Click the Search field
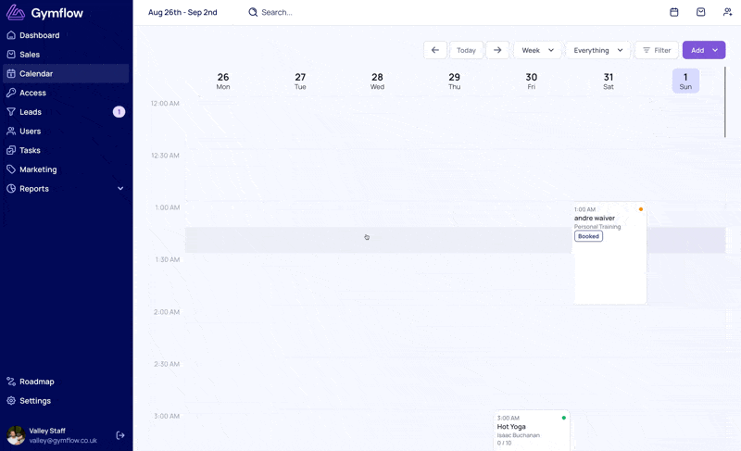 pyautogui.click(x=276, y=12)
